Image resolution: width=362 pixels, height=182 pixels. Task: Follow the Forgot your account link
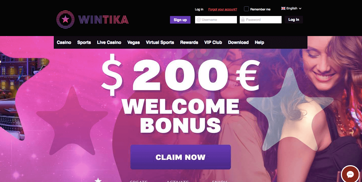pos(223,9)
